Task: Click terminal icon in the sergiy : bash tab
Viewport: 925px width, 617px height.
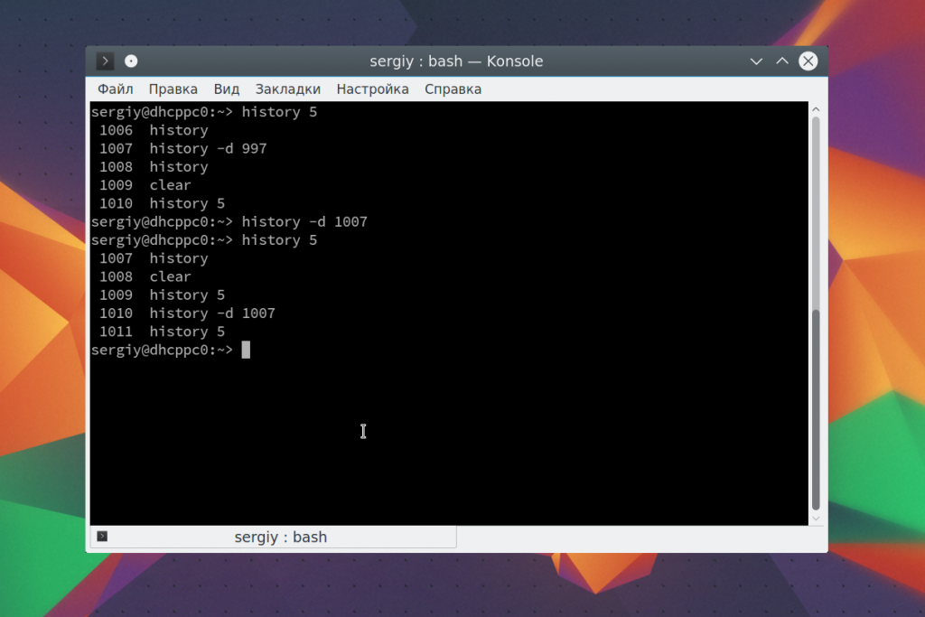Action: [x=102, y=537]
